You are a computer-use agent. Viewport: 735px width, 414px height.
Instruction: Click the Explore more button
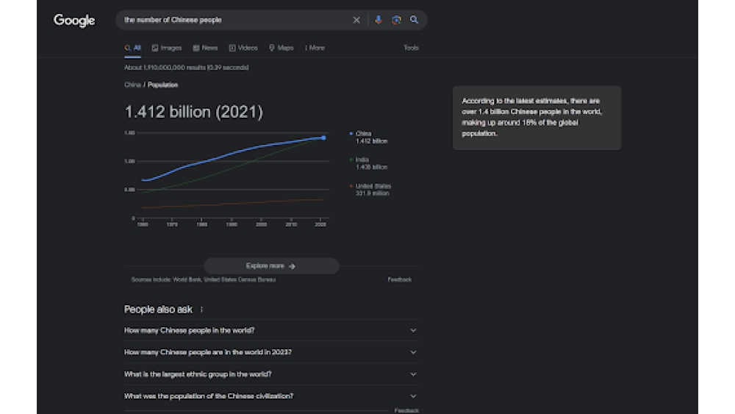click(271, 266)
